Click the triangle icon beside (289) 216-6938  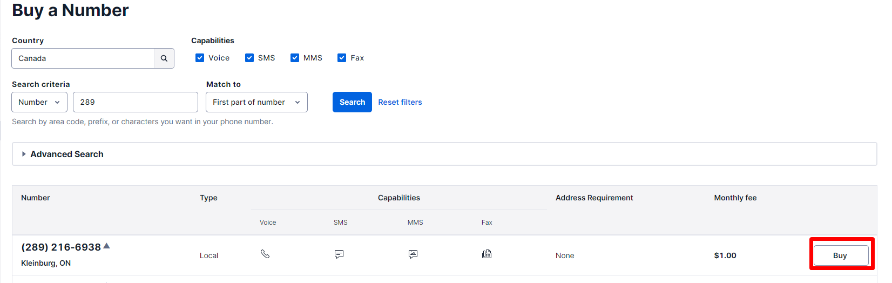click(x=107, y=246)
